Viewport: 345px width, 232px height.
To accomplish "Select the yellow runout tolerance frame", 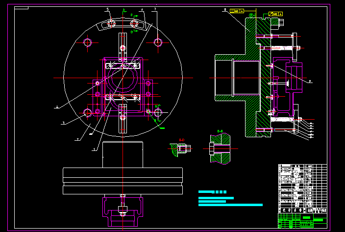I will coord(275,14).
